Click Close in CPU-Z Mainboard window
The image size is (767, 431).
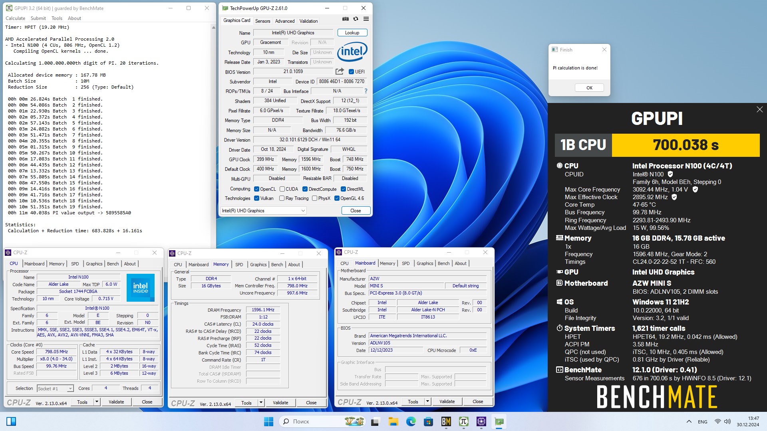[478, 401]
